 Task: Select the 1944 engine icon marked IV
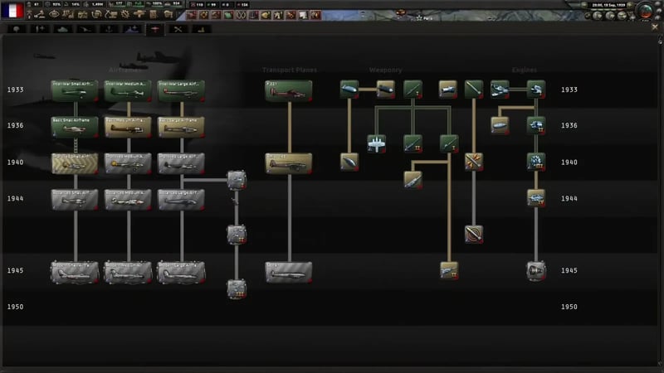pos(535,198)
